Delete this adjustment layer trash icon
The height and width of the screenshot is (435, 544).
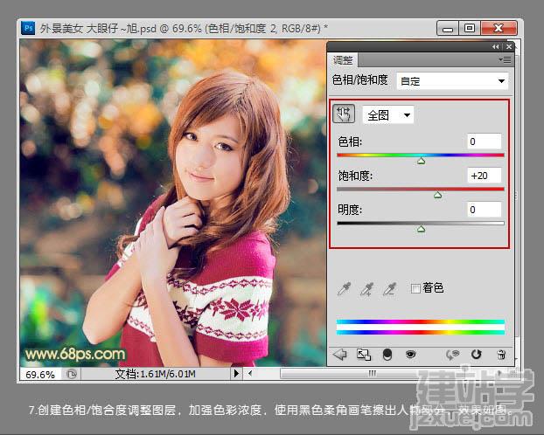501,355
